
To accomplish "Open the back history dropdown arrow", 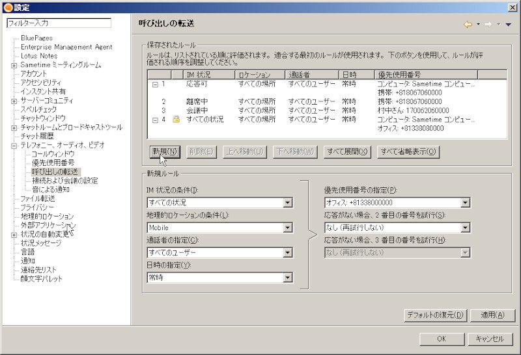I will pos(478,24).
